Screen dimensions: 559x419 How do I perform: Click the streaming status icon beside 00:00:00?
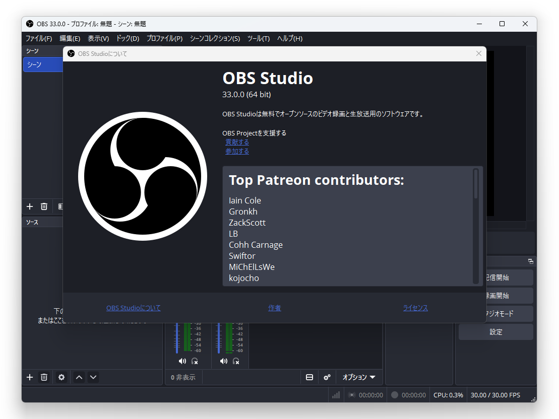click(x=352, y=395)
